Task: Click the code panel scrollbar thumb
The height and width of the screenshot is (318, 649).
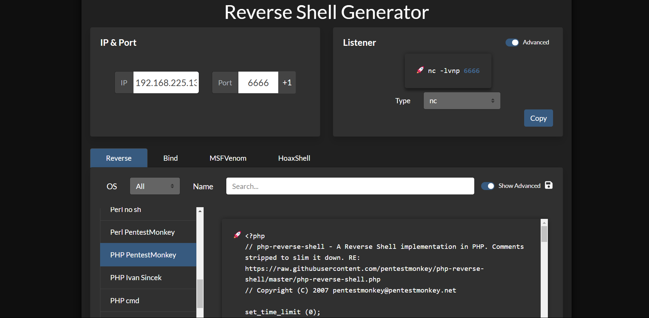Action: click(544, 234)
